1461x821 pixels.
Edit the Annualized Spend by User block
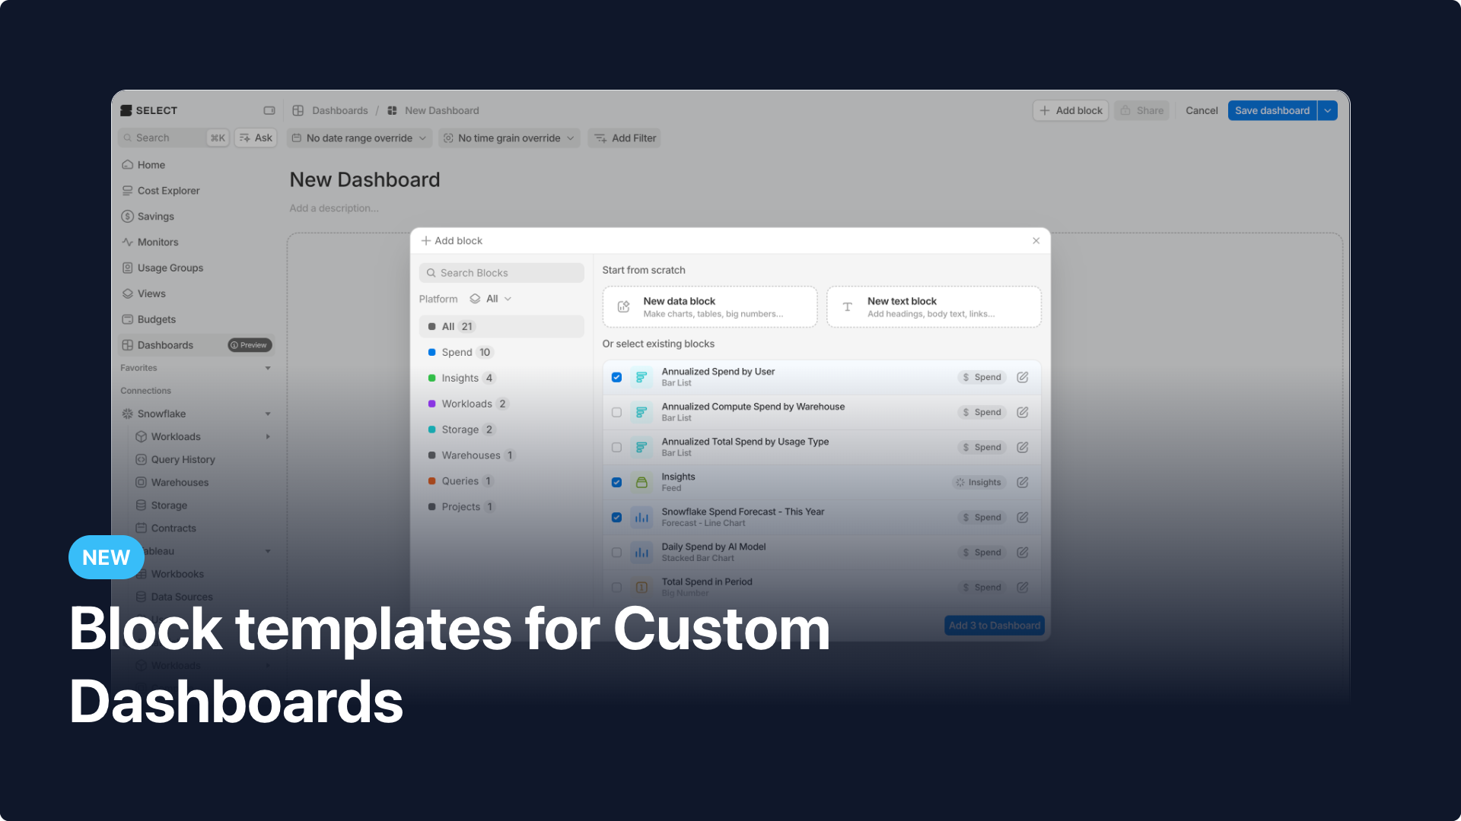1023,377
